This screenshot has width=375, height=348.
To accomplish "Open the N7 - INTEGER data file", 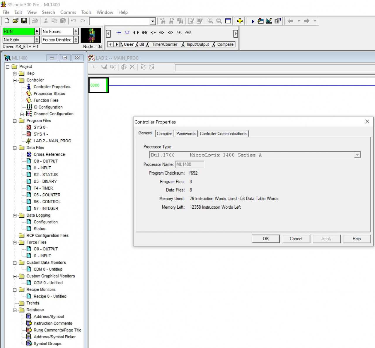I will pyautogui.click(x=46, y=208).
